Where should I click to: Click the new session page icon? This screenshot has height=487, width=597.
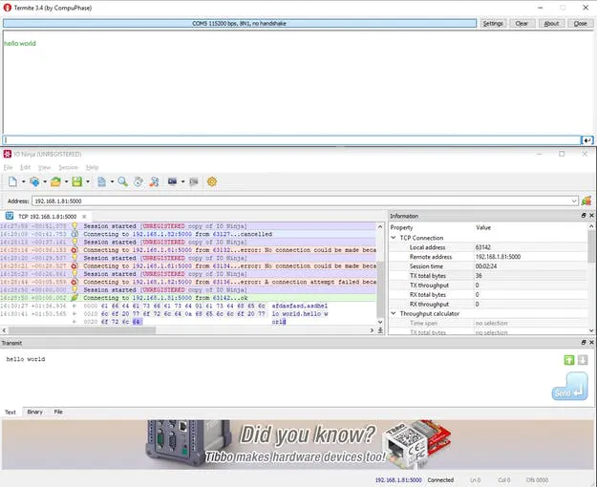[12, 181]
